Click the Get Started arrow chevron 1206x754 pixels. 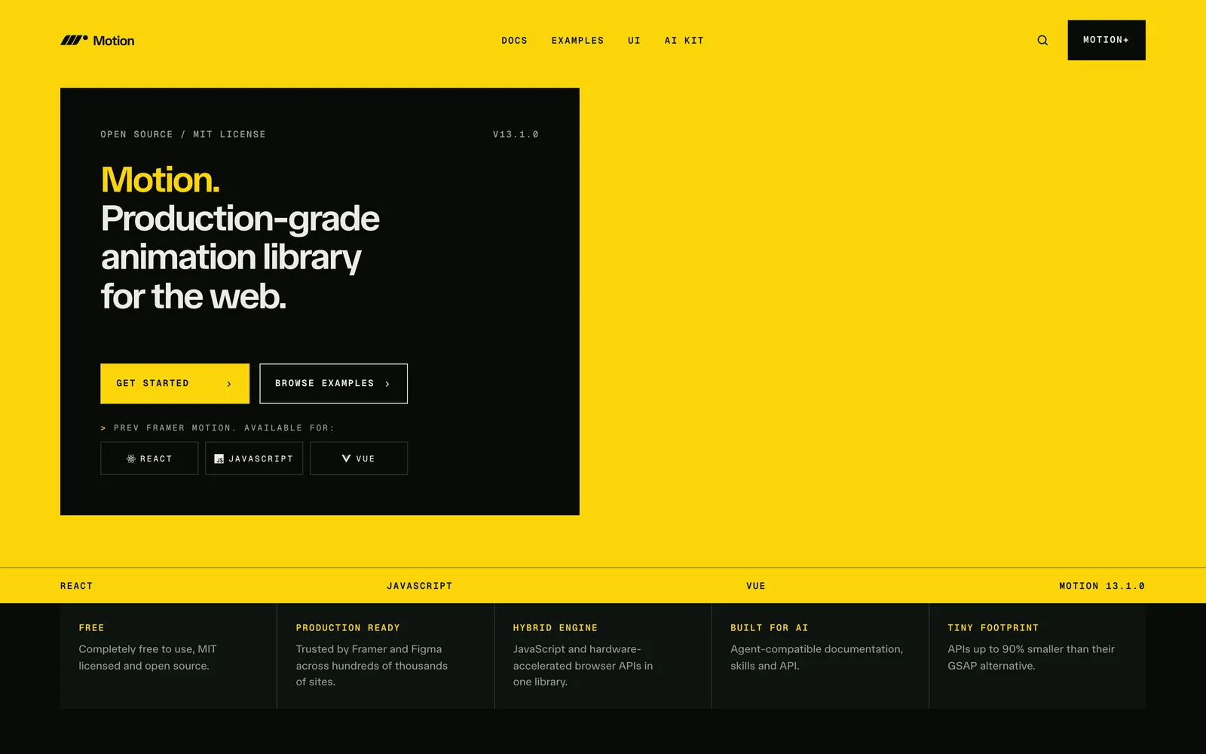(229, 384)
